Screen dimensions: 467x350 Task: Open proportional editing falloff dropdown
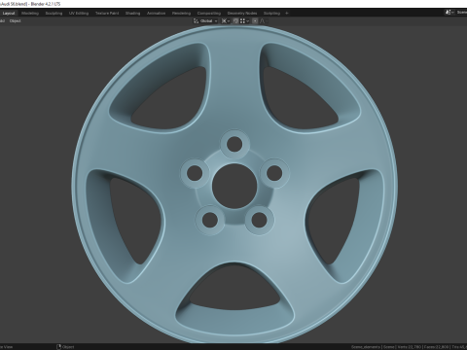pos(264,21)
